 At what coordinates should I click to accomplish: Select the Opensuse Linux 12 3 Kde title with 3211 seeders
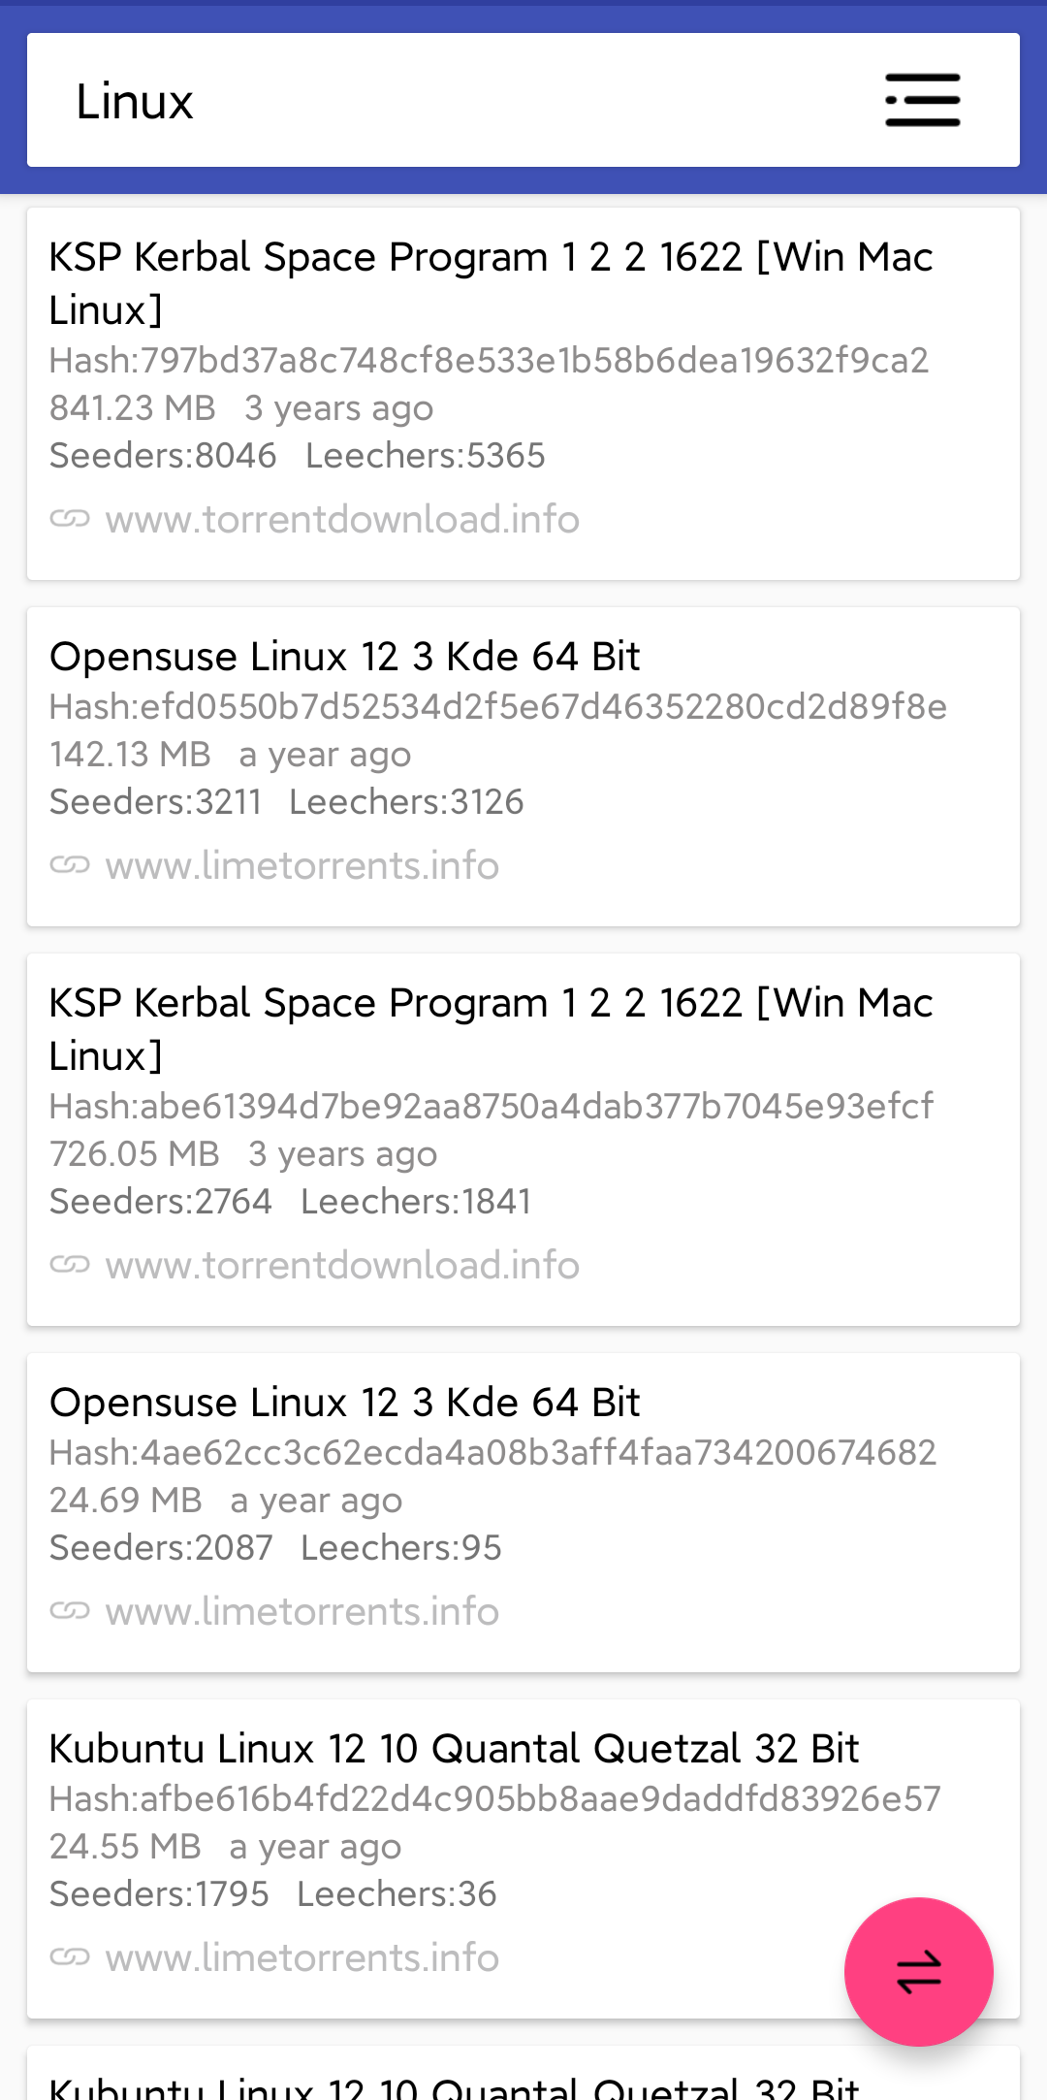[344, 657]
